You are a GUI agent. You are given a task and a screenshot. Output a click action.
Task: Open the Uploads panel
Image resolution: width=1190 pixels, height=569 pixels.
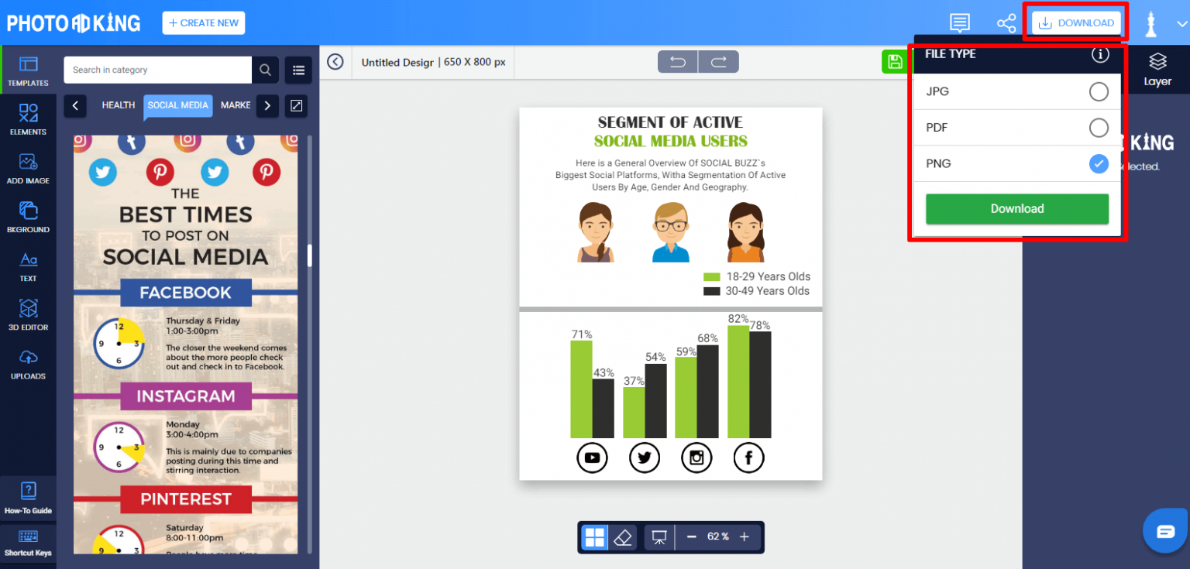click(28, 365)
